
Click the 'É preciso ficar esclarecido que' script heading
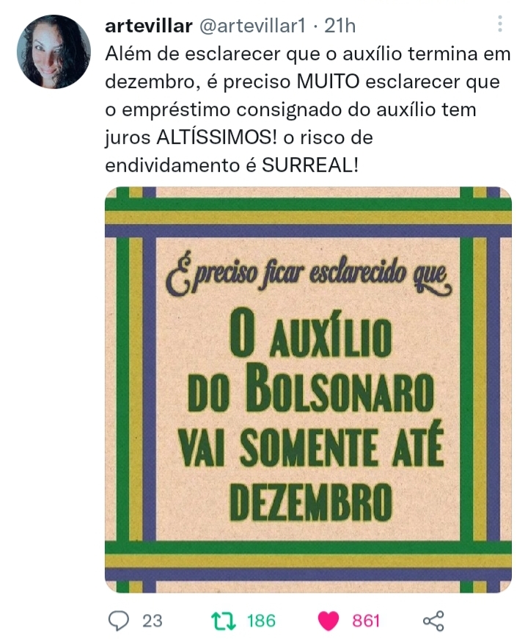[309, 275]
